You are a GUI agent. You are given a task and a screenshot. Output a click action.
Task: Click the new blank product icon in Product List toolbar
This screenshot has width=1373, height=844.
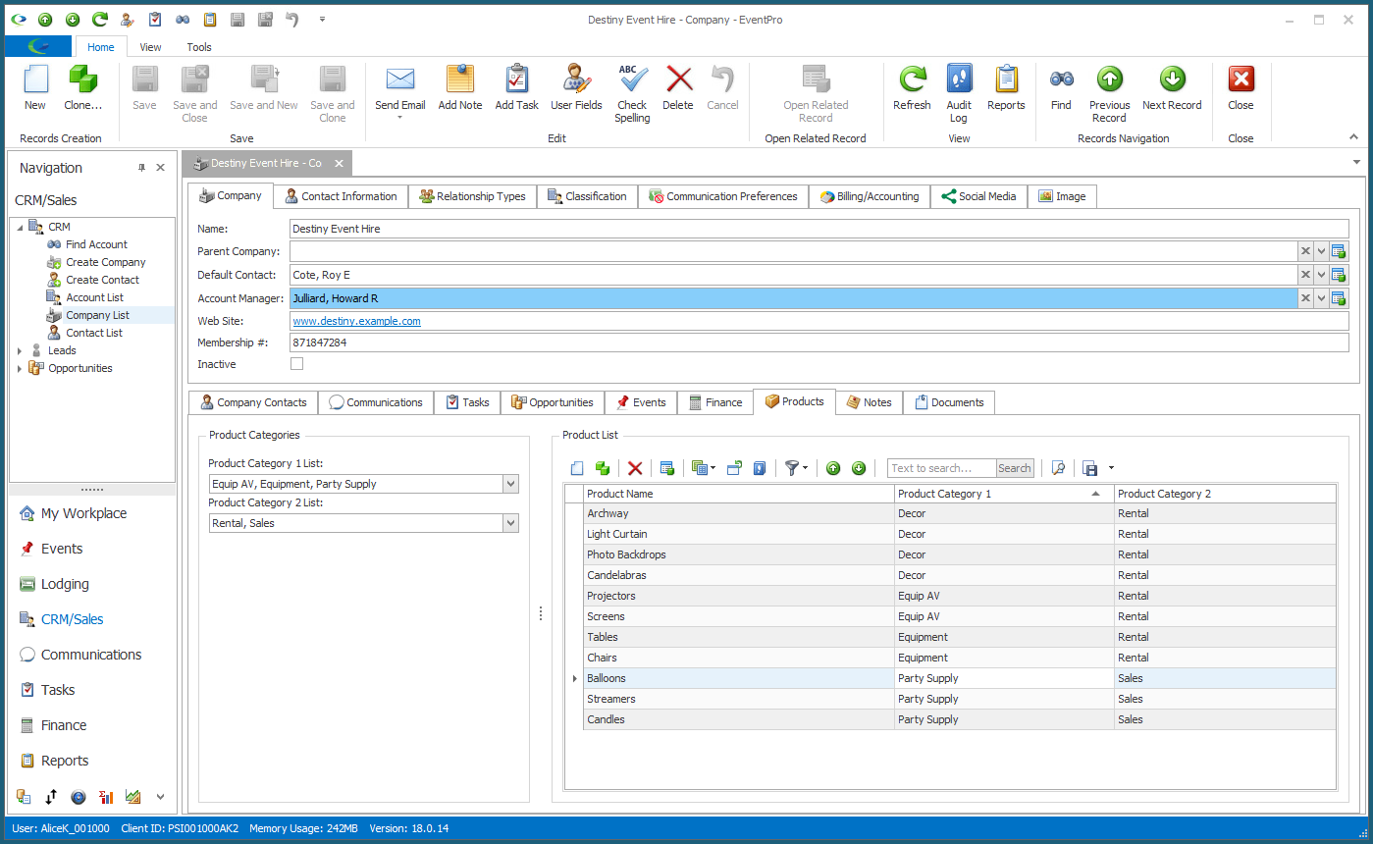click(577, 468)
